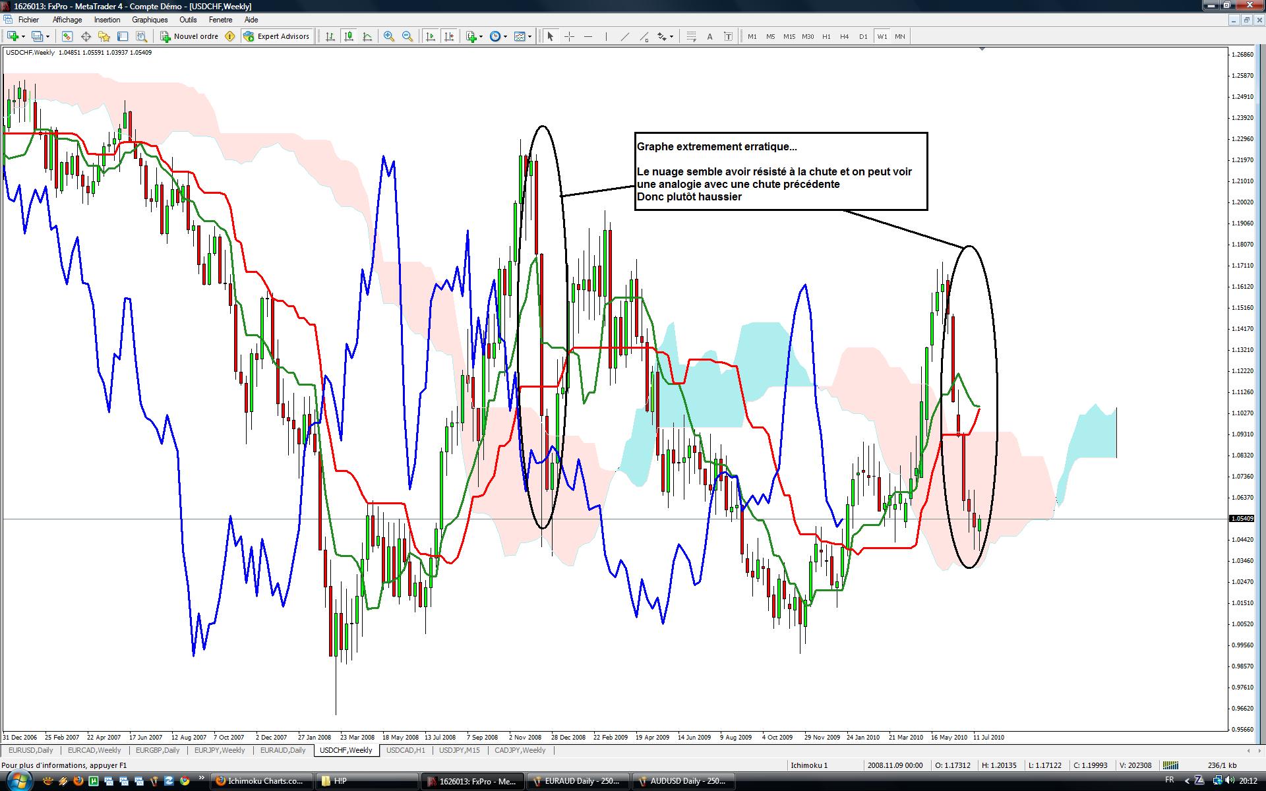The width and height of the screenshot is (1266, 791).
Task: Click the current price label 1.05409
Action: coord(1243,519)
